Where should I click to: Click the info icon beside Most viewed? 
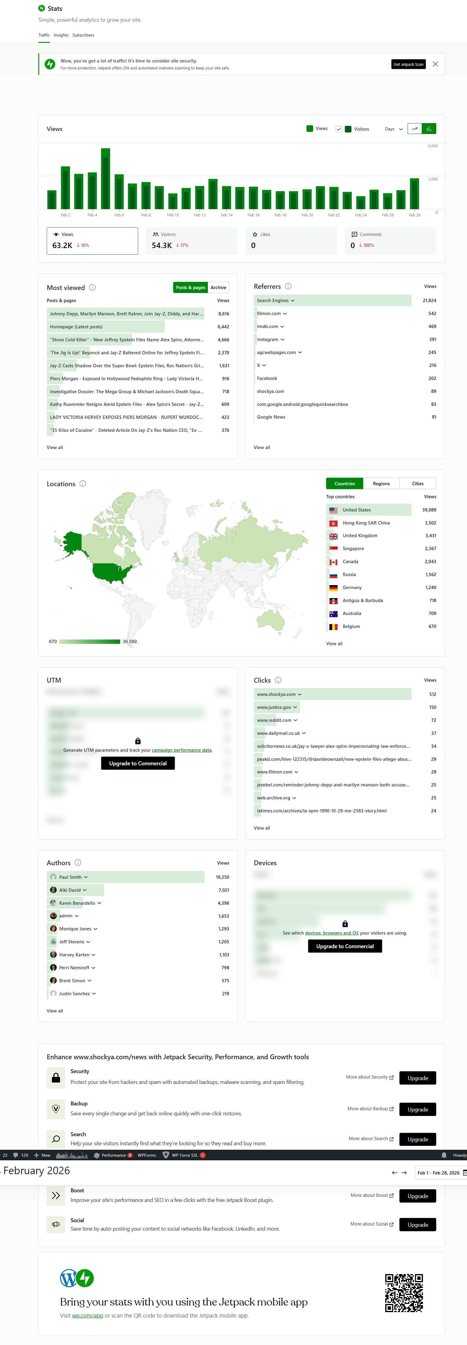tap(92, 288)
